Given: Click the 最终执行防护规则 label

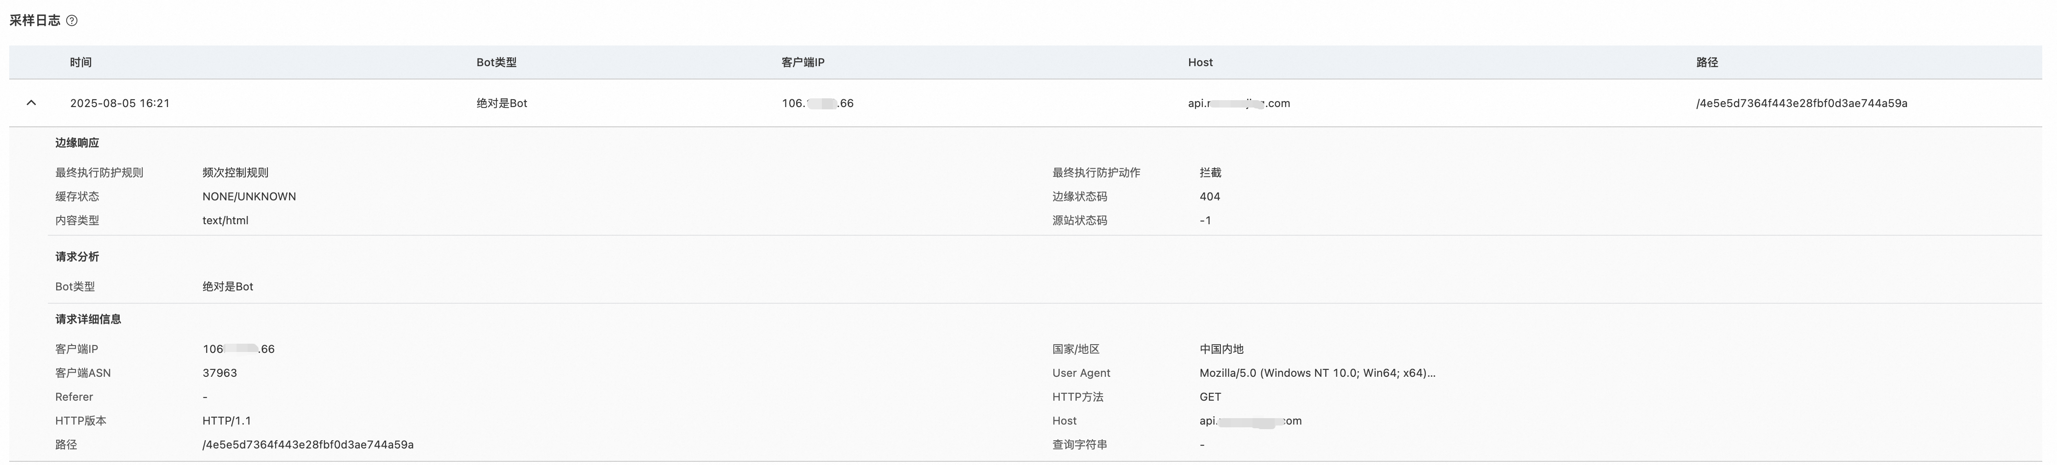Looking at the screenshot, I should [99, 172].
